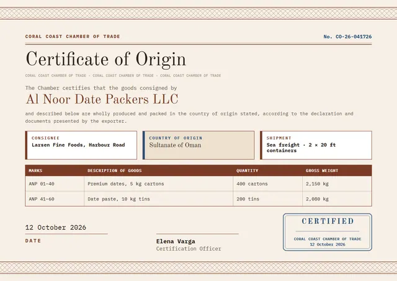Click 'The Chamber certifies that the goods consigned by'

pos(101,88)
